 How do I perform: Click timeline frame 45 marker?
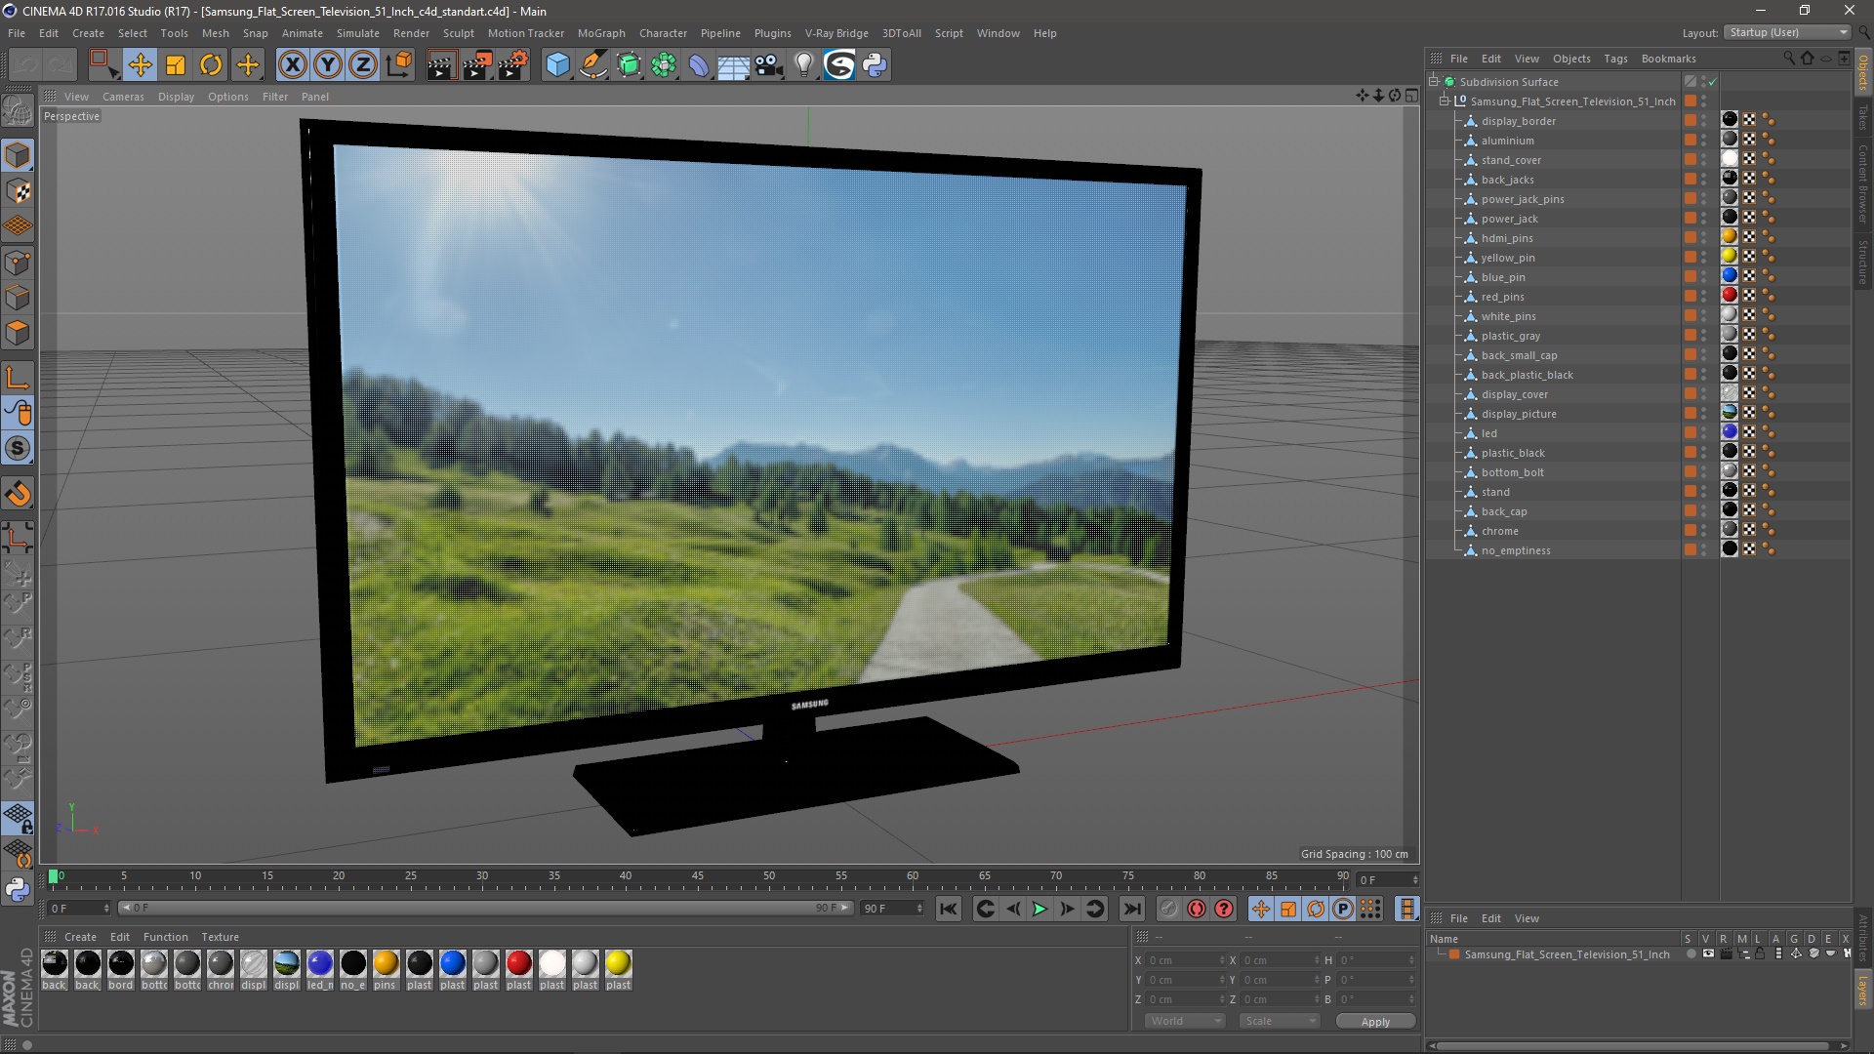click(697, 876)
